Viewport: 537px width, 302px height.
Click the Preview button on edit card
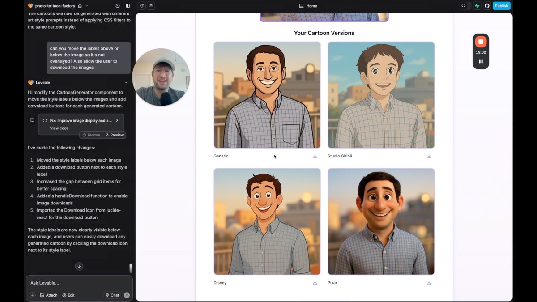[114, 135]
